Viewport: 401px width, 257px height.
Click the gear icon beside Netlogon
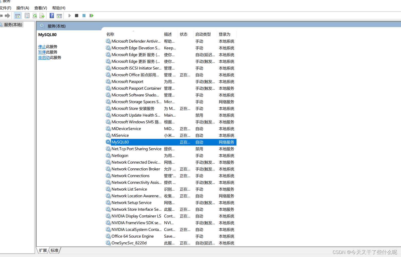click(x=108, y=155)
